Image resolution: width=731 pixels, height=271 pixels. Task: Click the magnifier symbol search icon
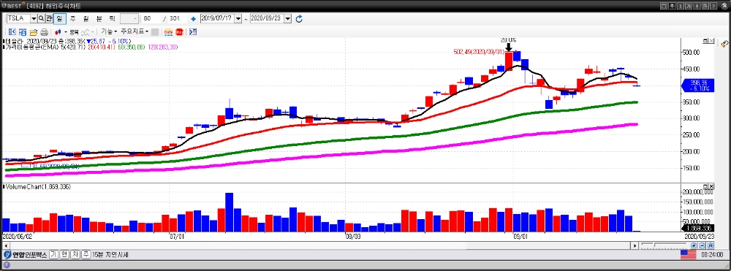coord(41,18)
